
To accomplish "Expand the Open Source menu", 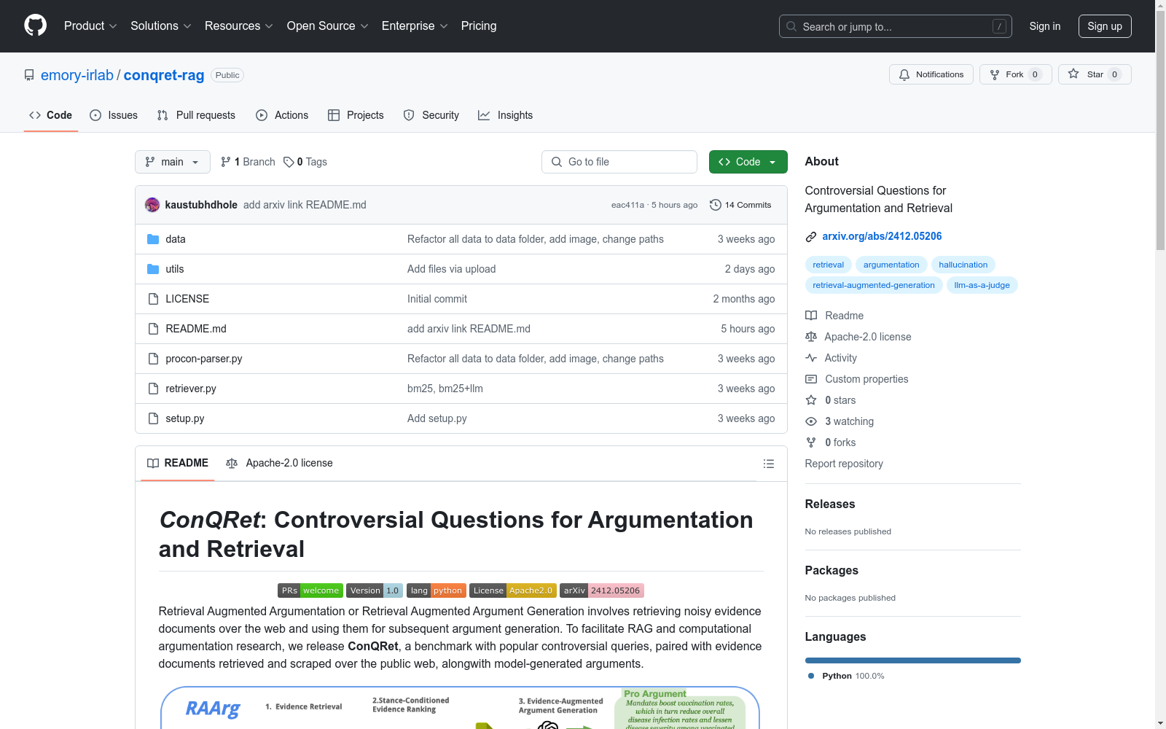I will click(x=328, y=26).
